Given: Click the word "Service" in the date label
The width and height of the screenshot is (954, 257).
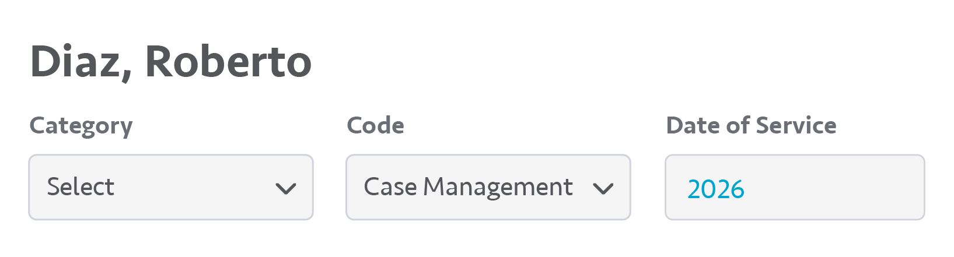Looking at the screenshot, I should (x=796, y=126).
